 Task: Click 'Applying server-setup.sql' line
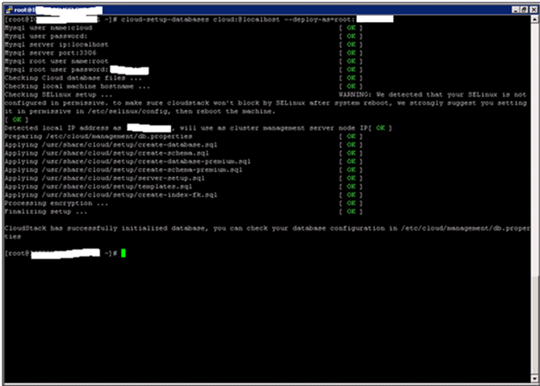[105, 178]
